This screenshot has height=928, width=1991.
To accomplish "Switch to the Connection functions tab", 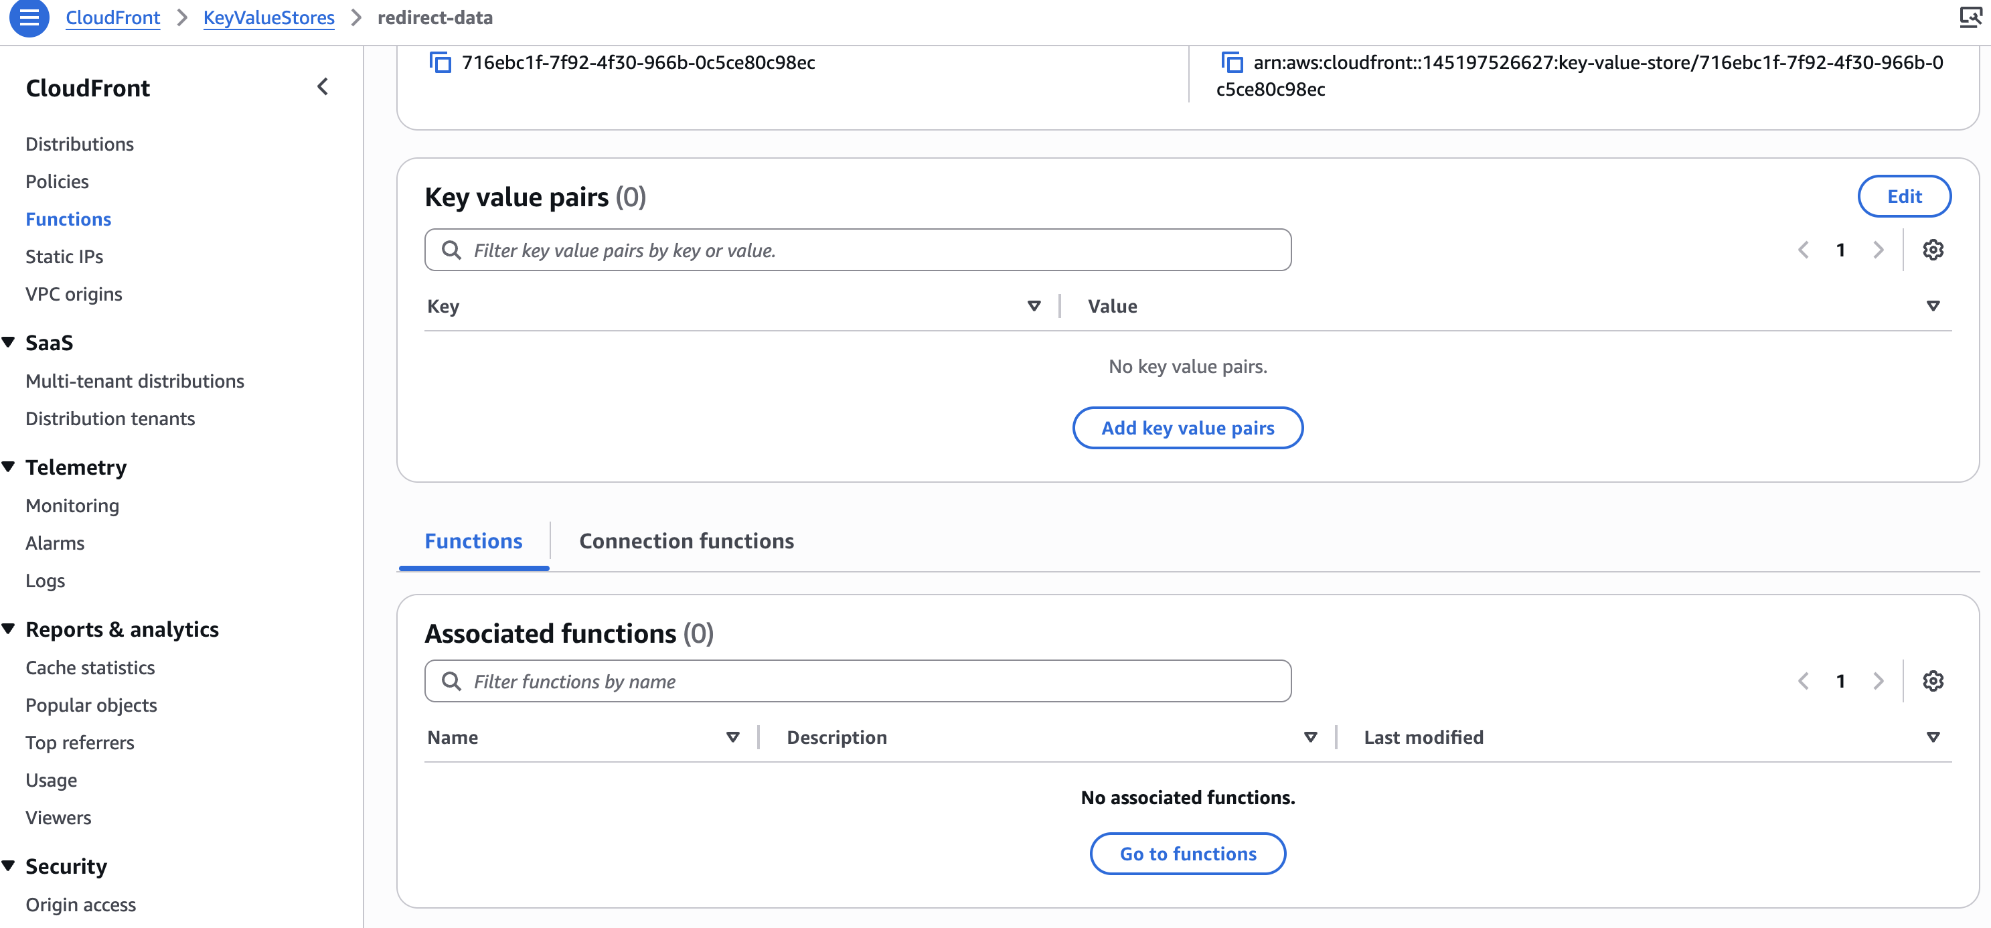I will point(686,541).
